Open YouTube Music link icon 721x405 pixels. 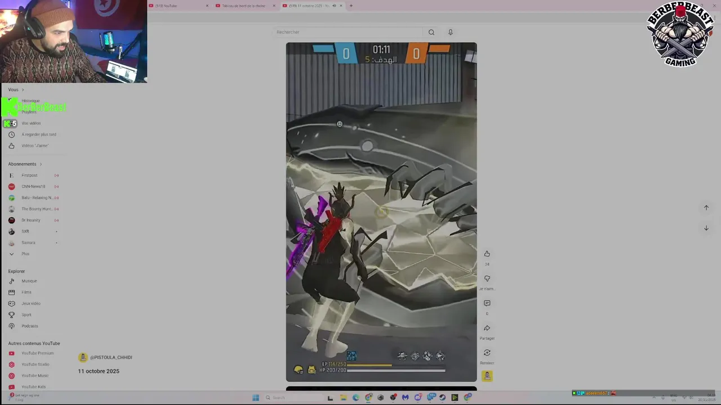pos(11,376)
